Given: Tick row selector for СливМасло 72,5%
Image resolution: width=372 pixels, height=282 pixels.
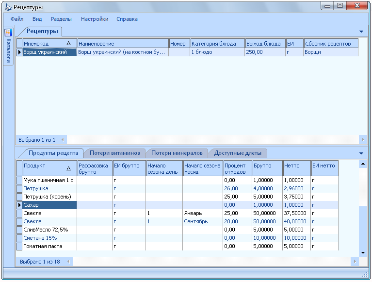Looking at the screenshot, I should coord(19,230).
